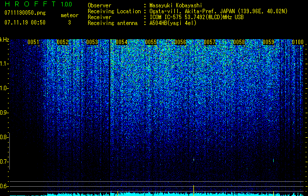308x196 pixels.
Task: Click the 1.1 kHz axis label
Action: click(4, 64)
